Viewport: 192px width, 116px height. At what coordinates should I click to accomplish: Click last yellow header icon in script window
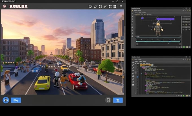point(190,59)
